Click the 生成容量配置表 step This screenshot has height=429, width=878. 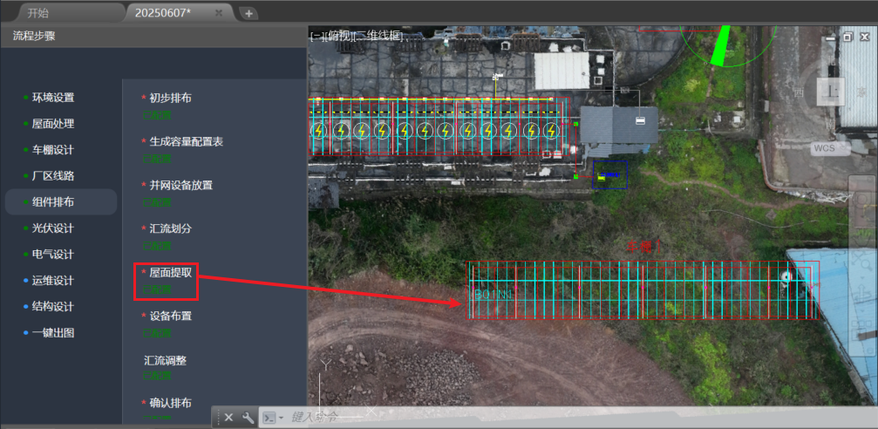coord(186,141)
